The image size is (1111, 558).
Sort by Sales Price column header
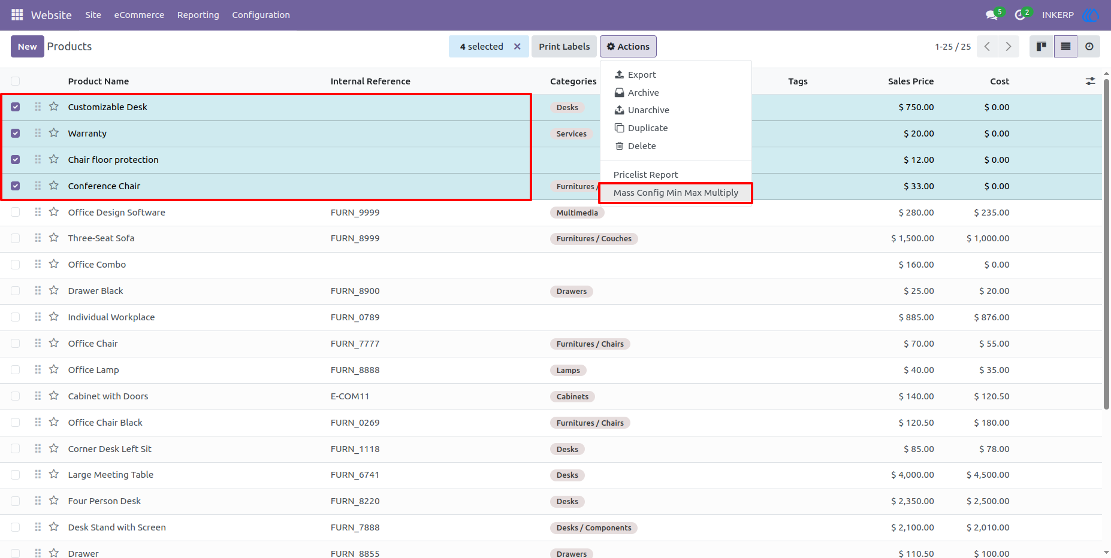(x=911, y=81)
